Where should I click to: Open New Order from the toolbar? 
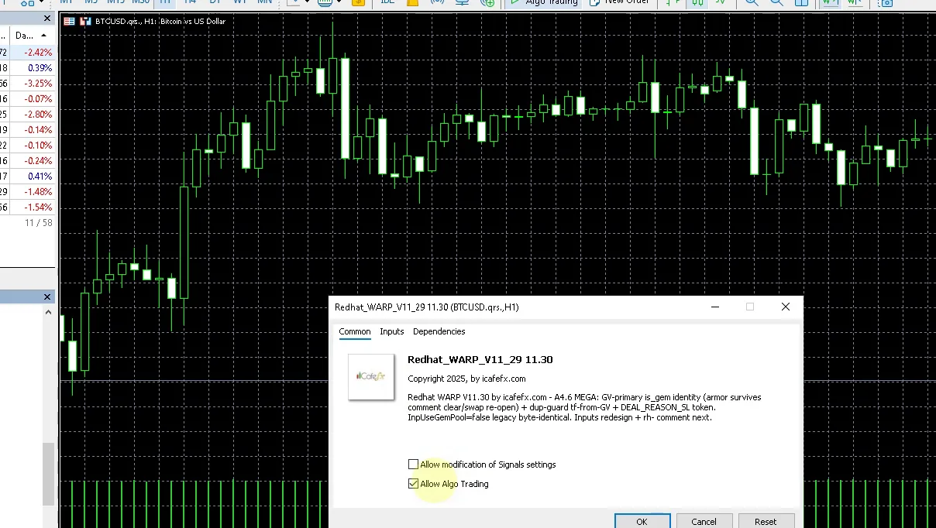(x=618, y=3)
